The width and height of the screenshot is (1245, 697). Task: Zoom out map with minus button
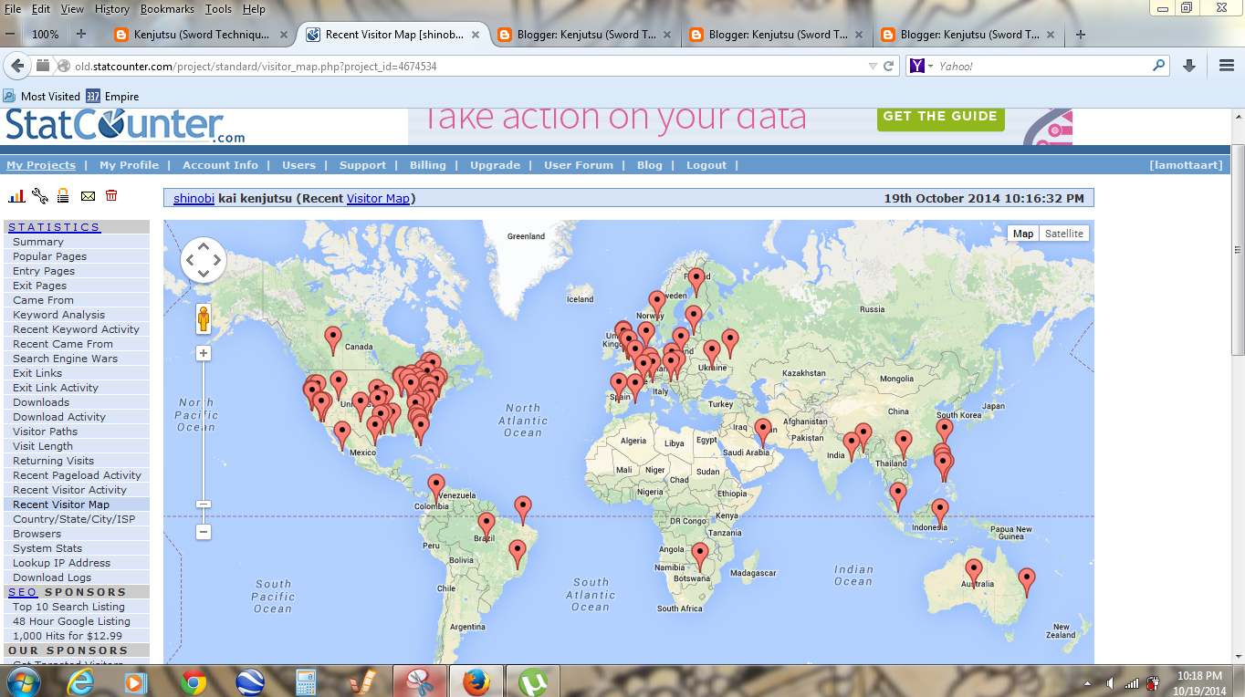click(x=204, y=531)
